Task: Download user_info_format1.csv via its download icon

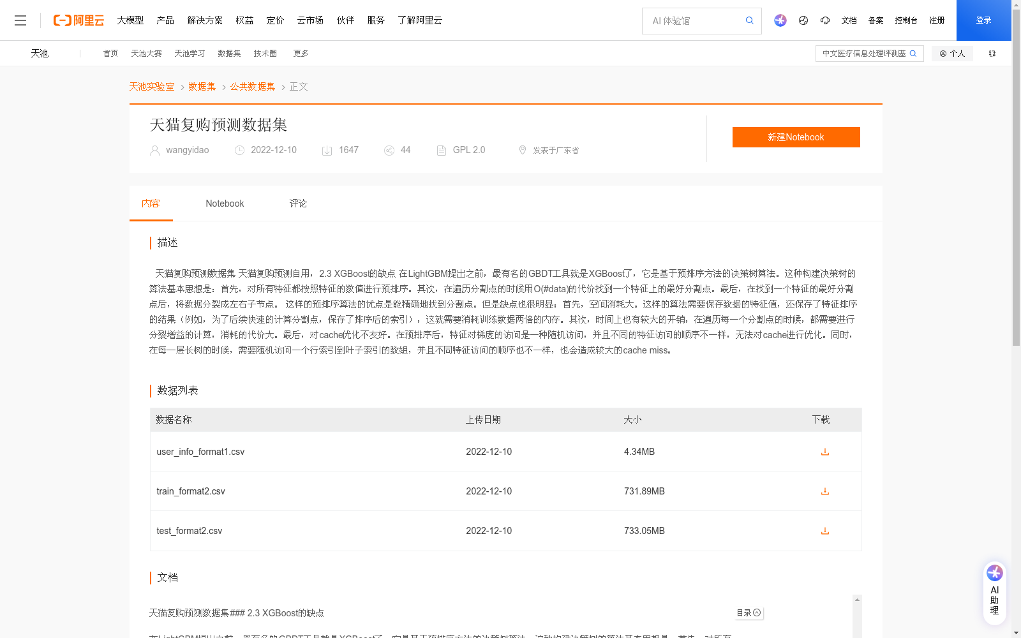Action: pos(825,452)
